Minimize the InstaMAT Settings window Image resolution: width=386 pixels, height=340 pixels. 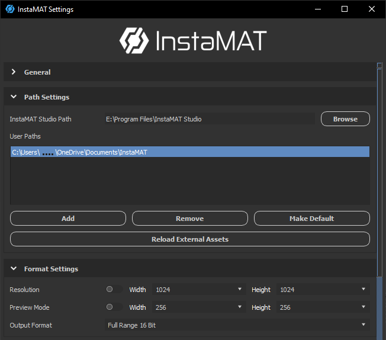(x=318, y=9)
